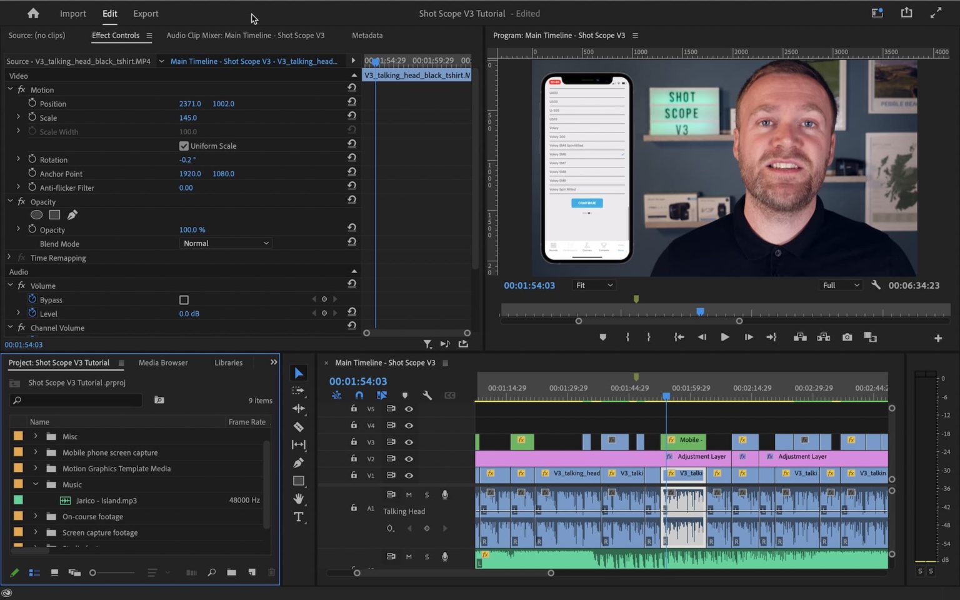Click the Add Marker button in the Program monitor

[x=602, y=337]
